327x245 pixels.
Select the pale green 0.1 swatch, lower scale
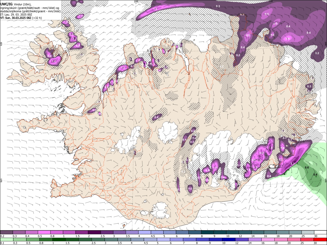(x=7, y=239)
